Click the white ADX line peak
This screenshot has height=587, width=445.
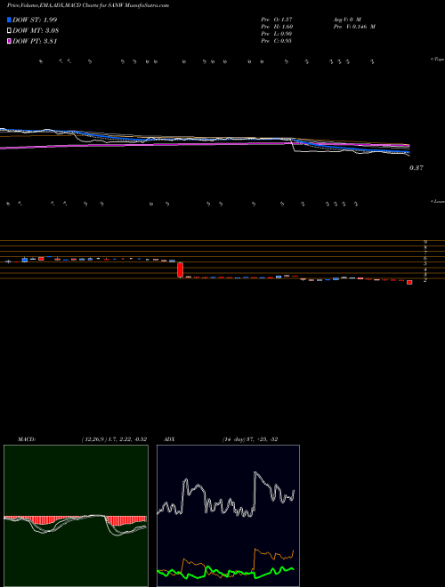[x=255, y=473]
